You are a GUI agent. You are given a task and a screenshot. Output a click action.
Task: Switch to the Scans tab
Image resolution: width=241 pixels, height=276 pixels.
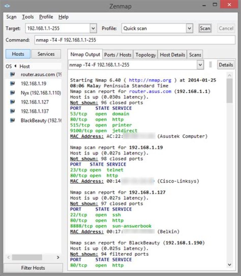click(195, 55)
